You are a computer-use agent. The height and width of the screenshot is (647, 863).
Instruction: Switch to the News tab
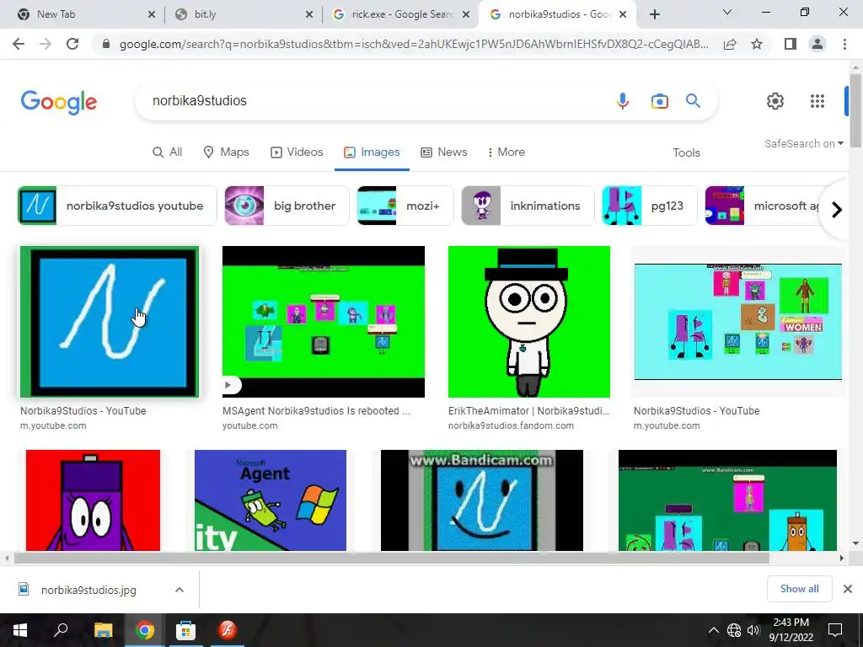(444, 152)
